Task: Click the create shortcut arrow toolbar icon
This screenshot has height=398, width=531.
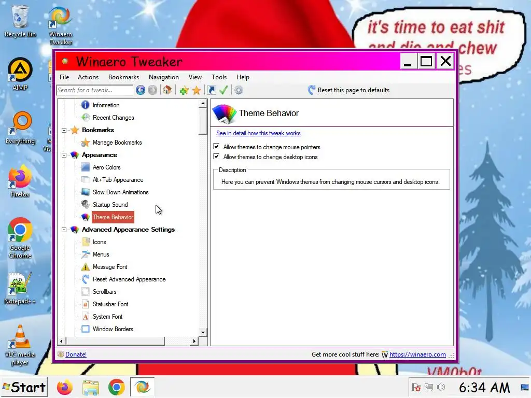Action: pyautogui.click(x=212, y=90)
